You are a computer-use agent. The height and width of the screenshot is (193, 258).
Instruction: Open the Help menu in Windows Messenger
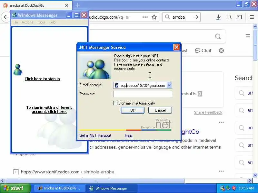(52, 22)
